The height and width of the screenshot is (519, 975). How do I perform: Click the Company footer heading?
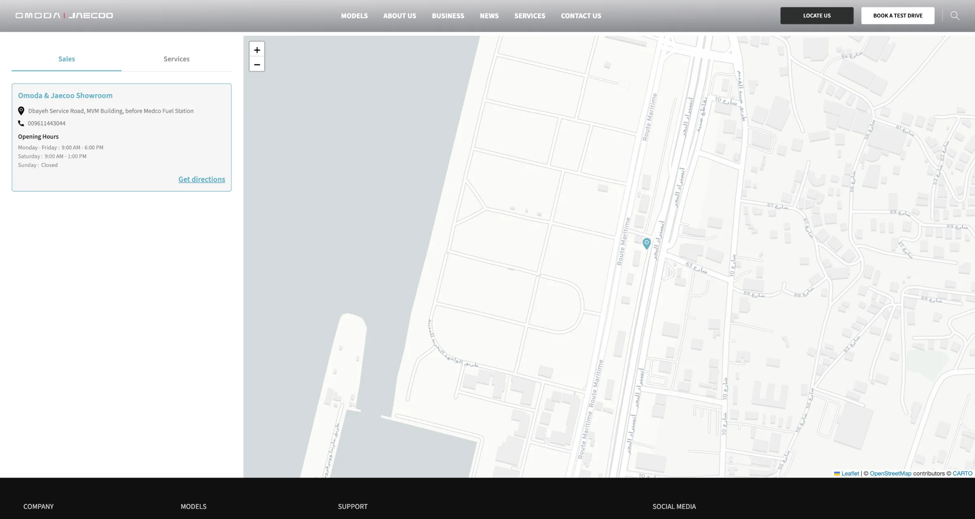38,507
